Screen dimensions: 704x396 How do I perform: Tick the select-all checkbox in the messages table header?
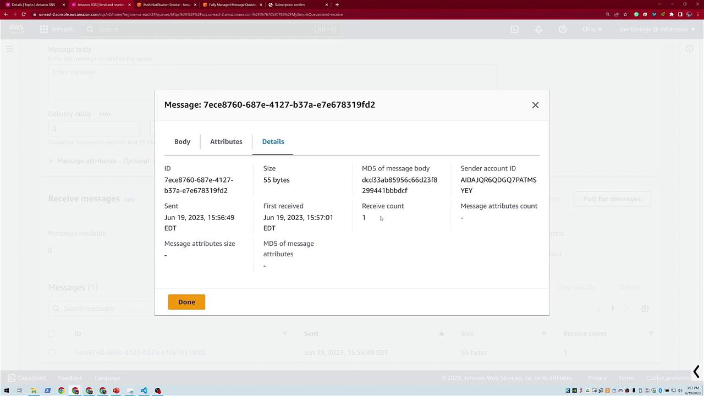(x=52, y=333)
